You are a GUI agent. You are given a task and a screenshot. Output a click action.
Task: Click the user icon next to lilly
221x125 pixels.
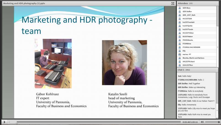click(180, 51)
